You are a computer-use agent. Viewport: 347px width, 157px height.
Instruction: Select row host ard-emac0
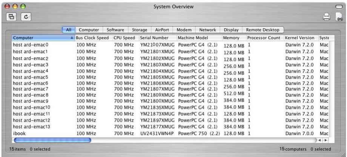[x=170, y=45]
